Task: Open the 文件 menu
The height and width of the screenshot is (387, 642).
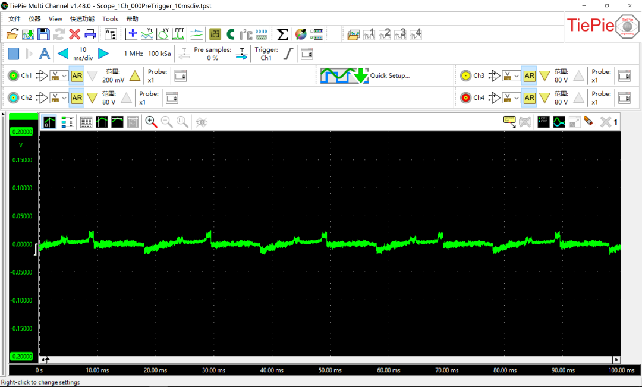Action: click(x=14, y=19)
